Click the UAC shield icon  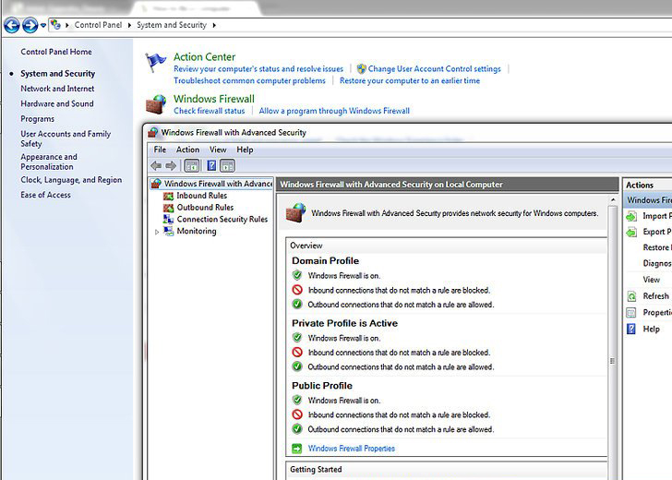click(x=362, y=68)
